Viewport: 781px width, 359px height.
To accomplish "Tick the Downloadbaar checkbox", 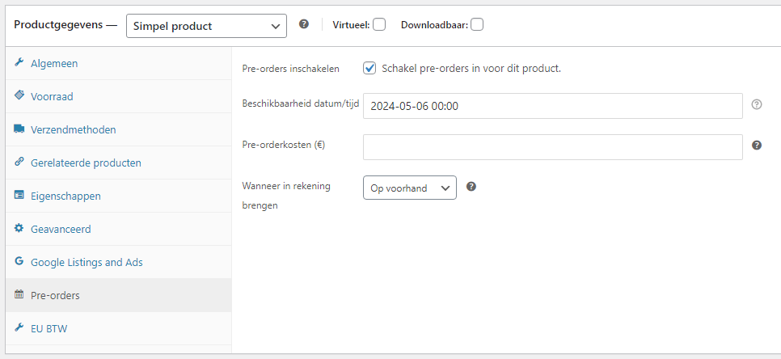I will pyautogui.click(x=477, y=24).
